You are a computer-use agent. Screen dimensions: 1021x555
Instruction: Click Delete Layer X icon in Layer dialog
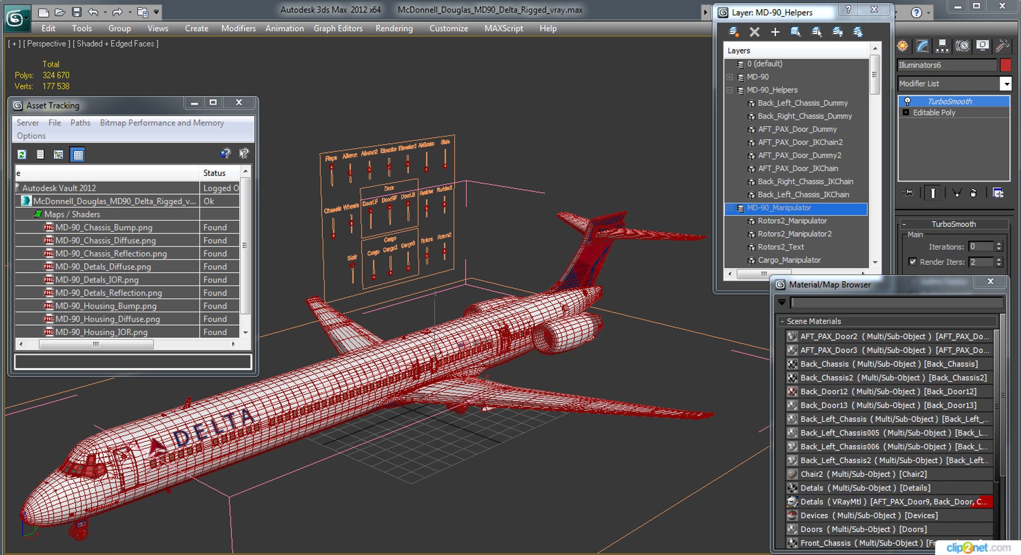(x=755, y=32)
